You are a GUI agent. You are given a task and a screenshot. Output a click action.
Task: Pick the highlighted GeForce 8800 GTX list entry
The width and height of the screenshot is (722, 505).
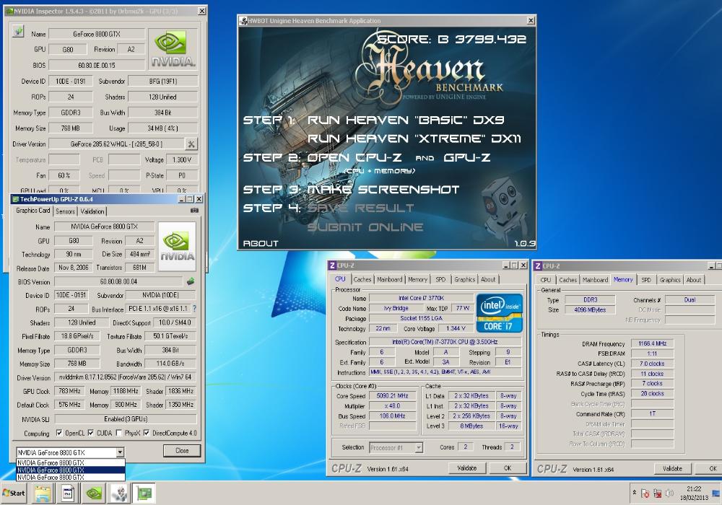click(x=71, y=470)
